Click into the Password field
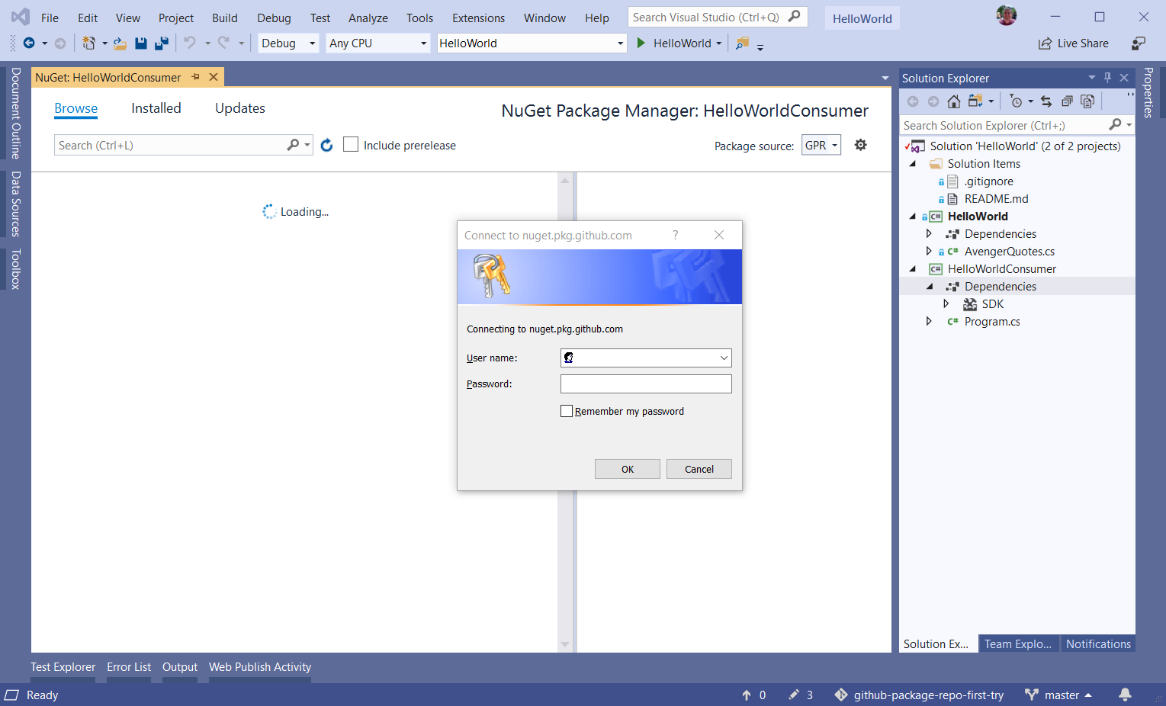The width and height of the screenshot is (1166, 706). point(645,383)
